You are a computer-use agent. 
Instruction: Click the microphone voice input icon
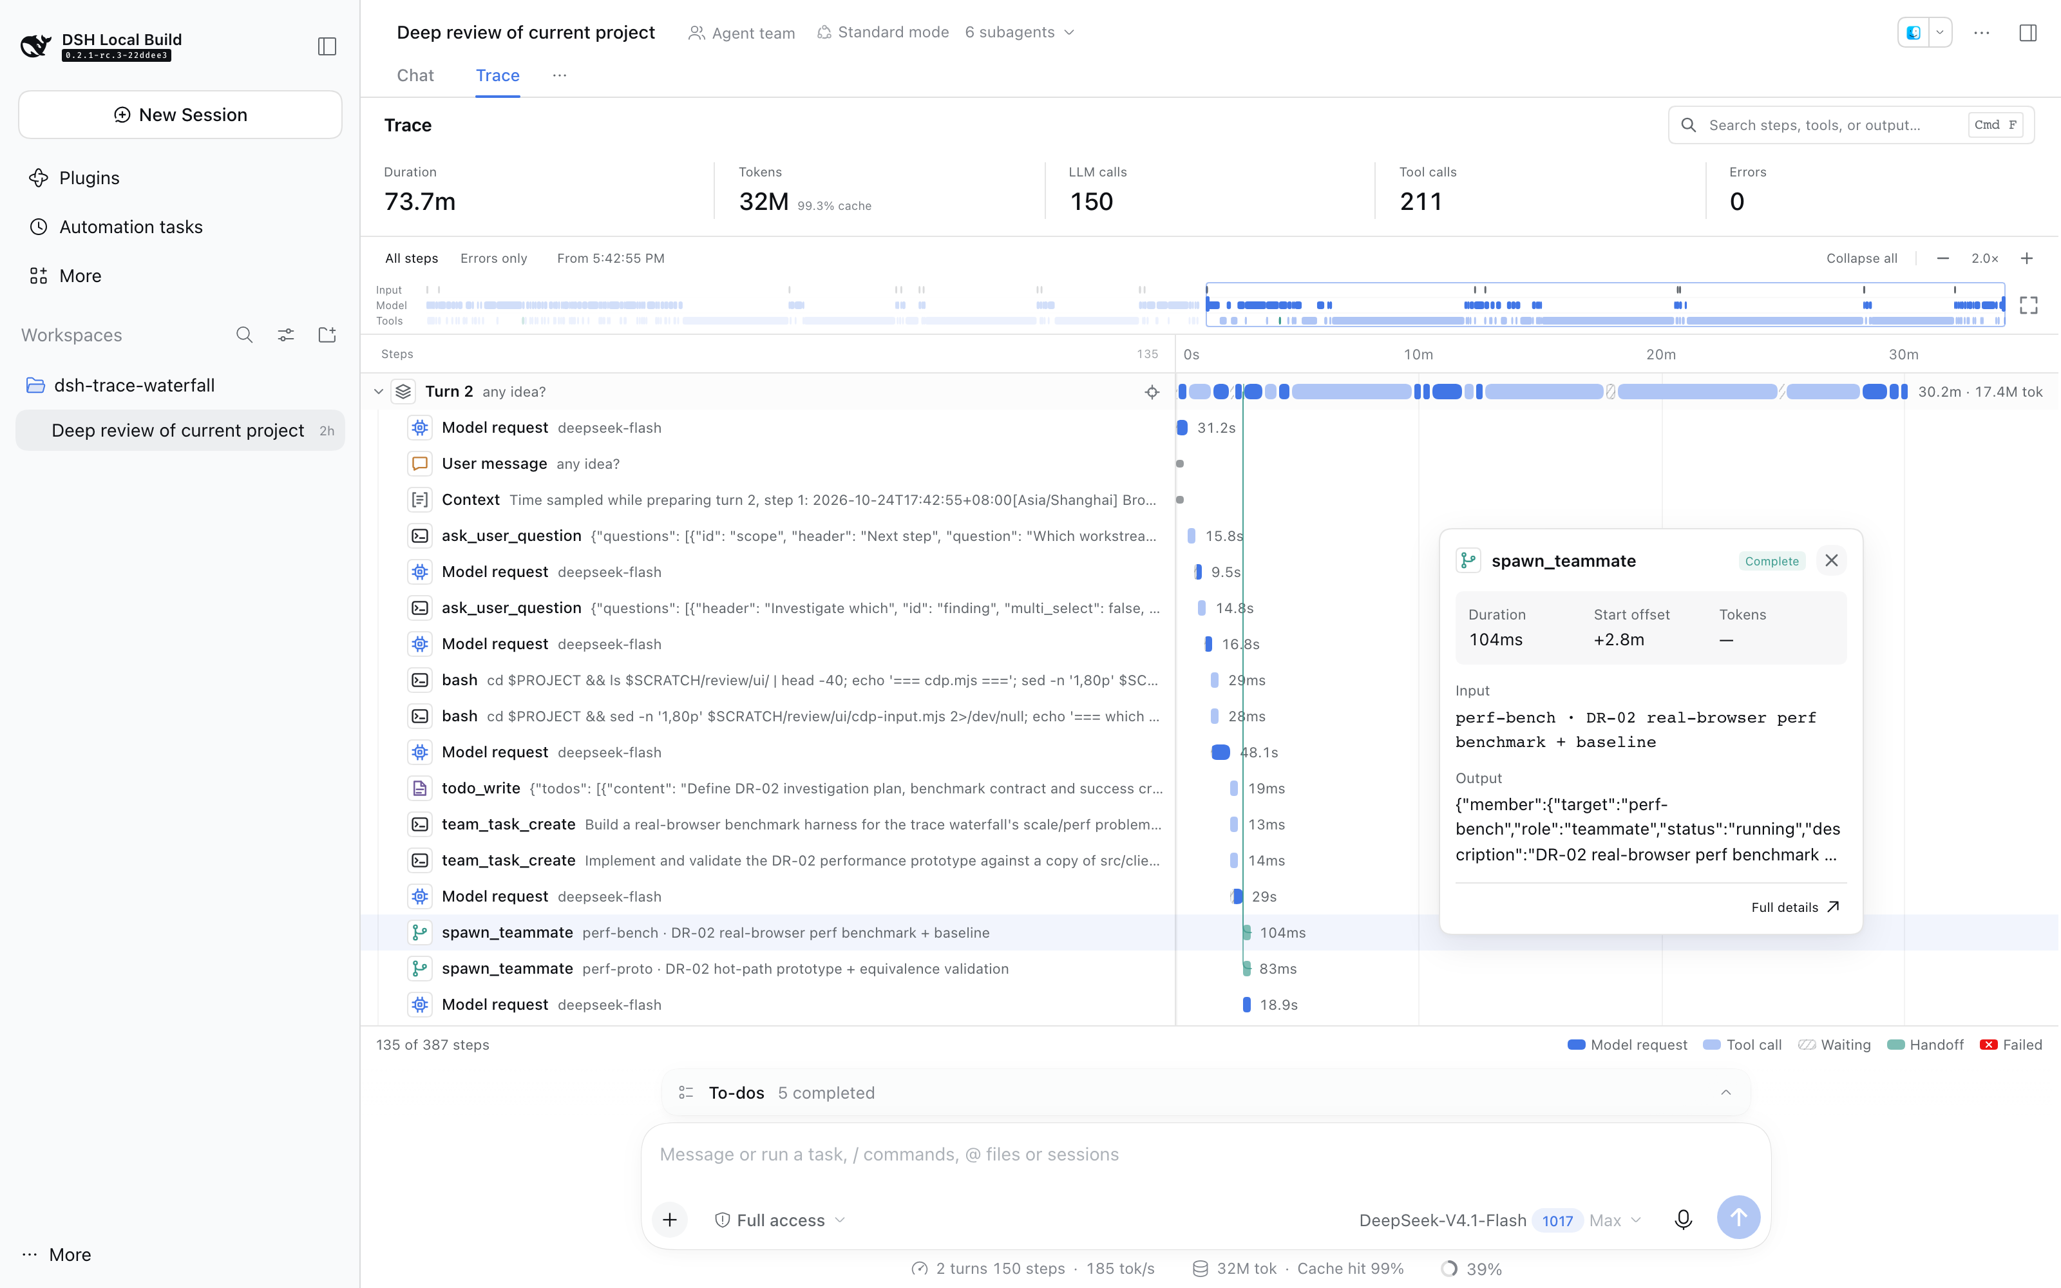1683,1219
